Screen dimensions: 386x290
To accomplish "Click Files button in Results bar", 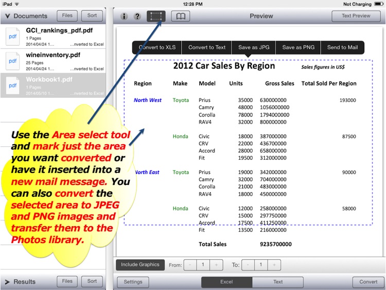I will point(67,281).
